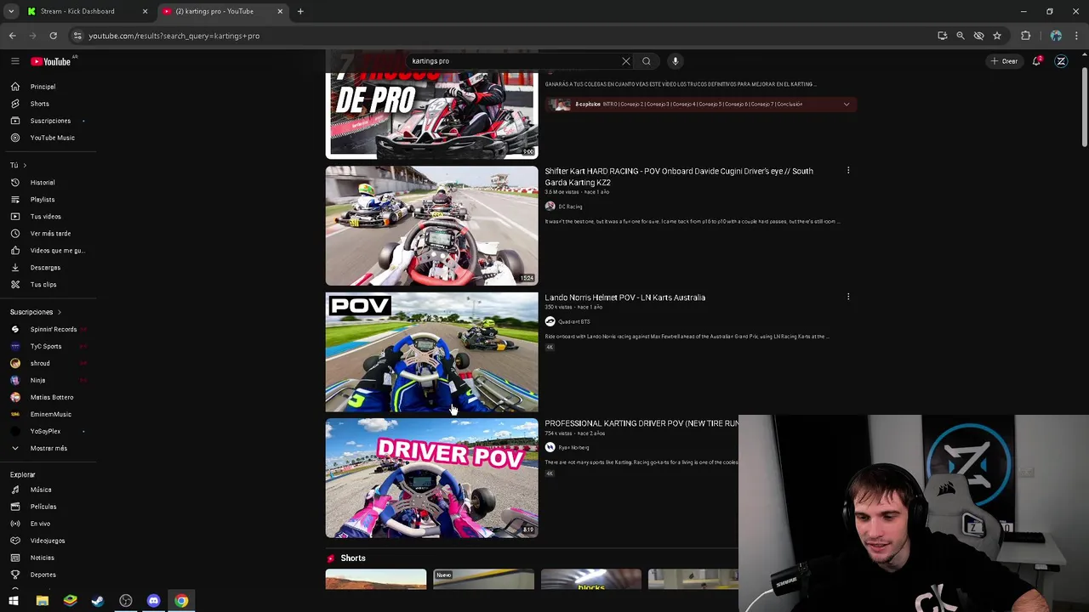Open Shorts from the sidebar
Viewport: 1089px width, 612px height.
[39, 104]
